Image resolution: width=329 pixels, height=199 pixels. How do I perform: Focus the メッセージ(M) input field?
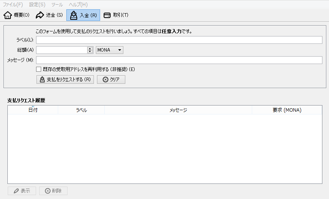[x=179, y=60]
